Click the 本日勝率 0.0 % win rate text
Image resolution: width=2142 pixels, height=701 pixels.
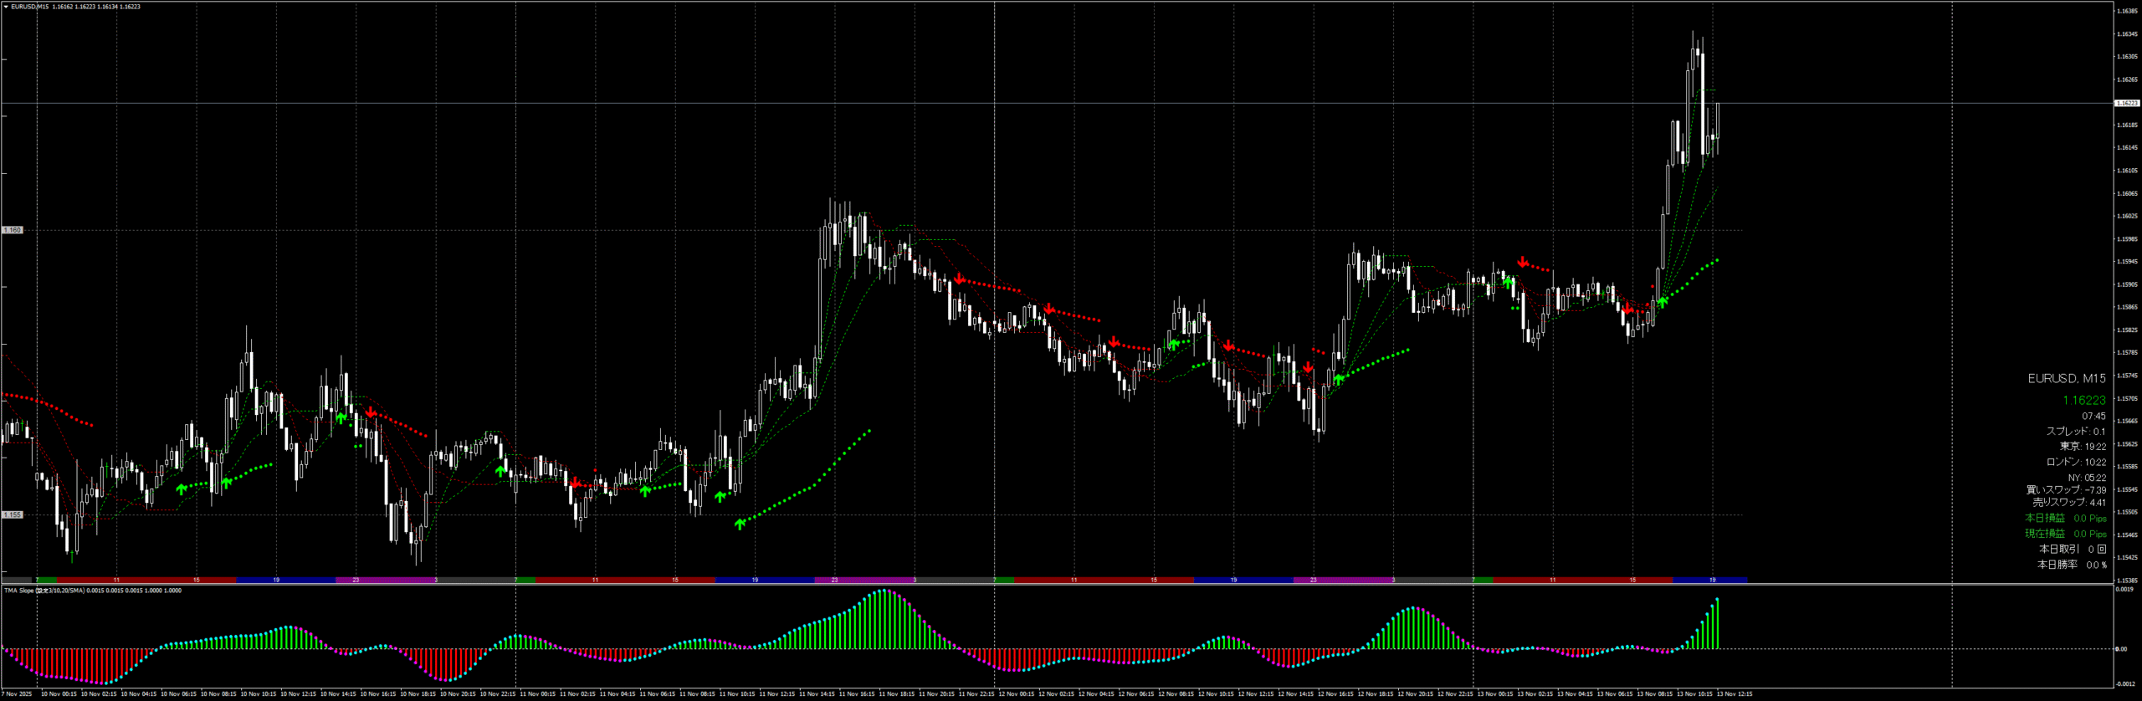pos(2071,565)
